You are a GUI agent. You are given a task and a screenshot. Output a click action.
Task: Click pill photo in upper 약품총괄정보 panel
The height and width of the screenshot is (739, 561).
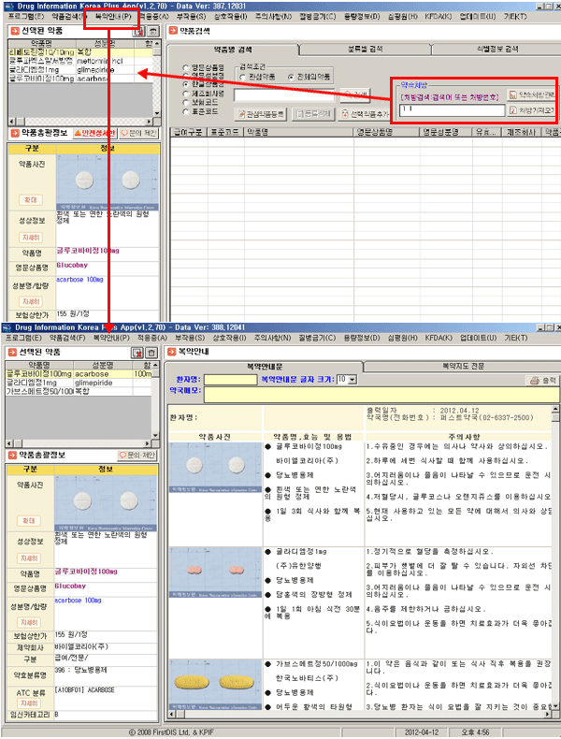click(x=107, y=182)
